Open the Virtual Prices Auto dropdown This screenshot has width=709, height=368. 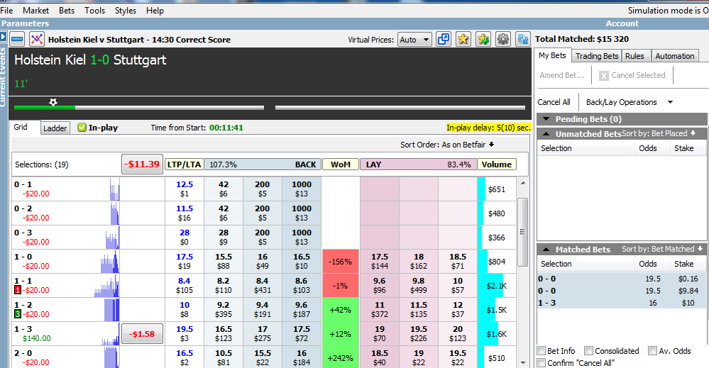pos(414,40)
